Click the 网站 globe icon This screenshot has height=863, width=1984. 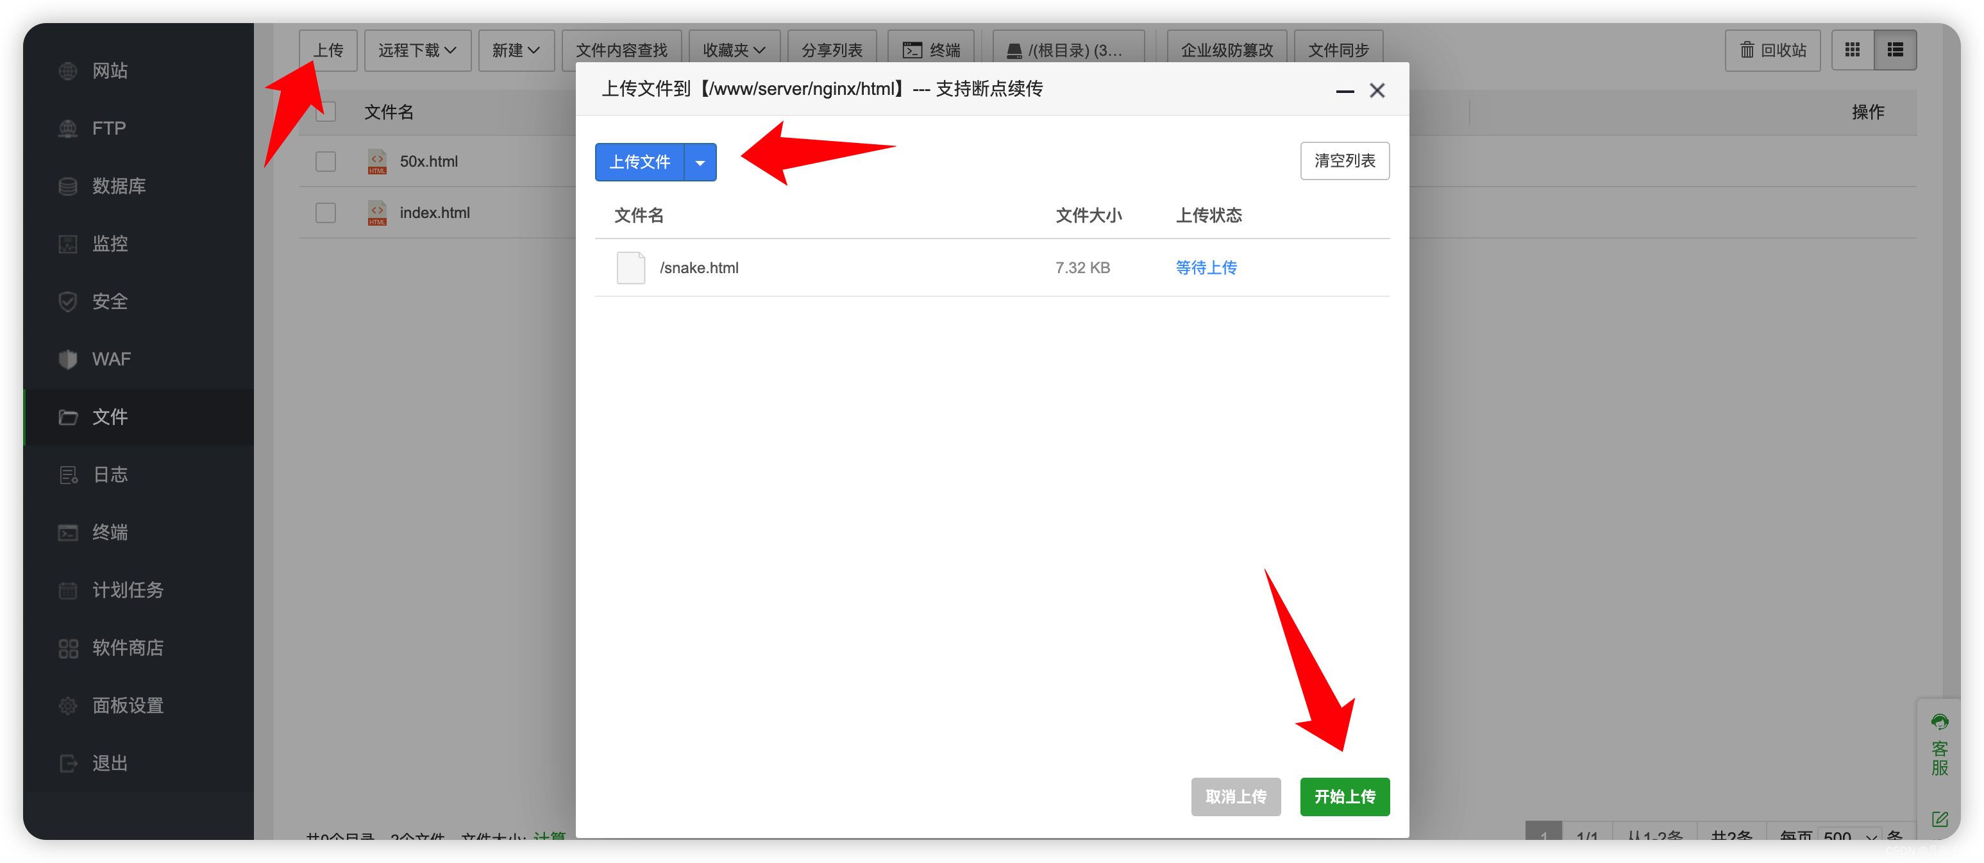point(68,71)
